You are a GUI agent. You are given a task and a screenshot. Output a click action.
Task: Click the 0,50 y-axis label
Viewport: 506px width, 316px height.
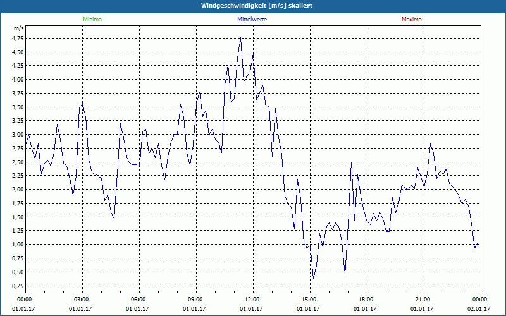coord(19,272)
